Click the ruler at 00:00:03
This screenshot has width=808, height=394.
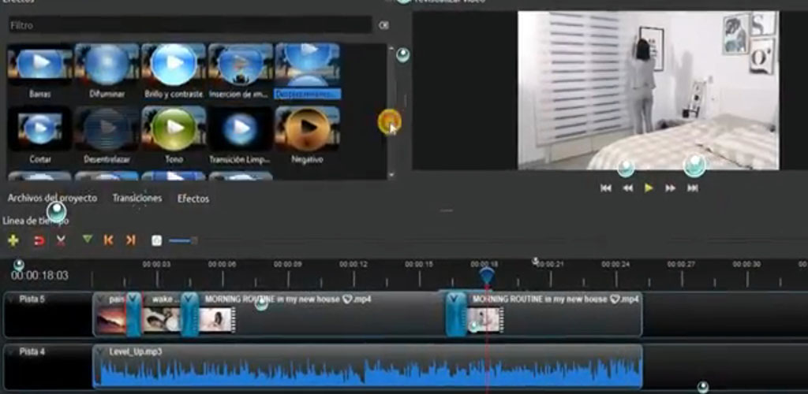(x=157, y=265)
